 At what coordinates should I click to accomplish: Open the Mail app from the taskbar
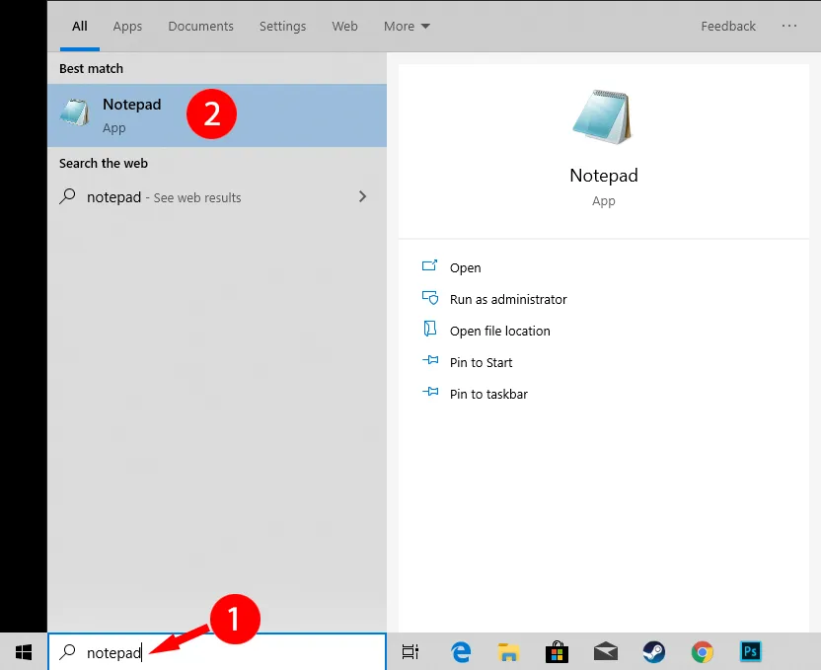605,652
